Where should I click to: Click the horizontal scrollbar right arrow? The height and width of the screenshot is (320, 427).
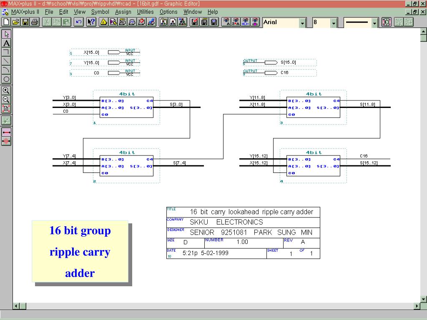(x=417, y=306)
